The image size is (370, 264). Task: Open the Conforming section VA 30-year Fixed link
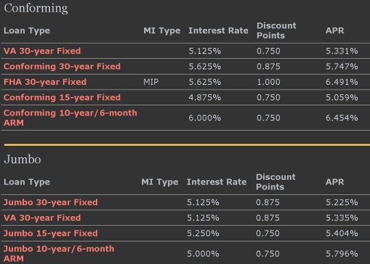[x=42, y=51]
